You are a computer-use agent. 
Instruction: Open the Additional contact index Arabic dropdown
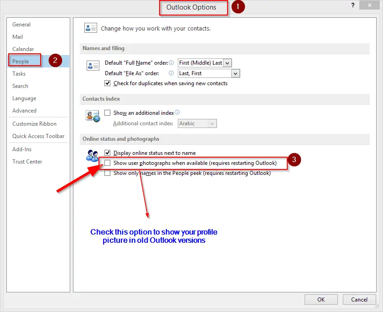[197, 123]
